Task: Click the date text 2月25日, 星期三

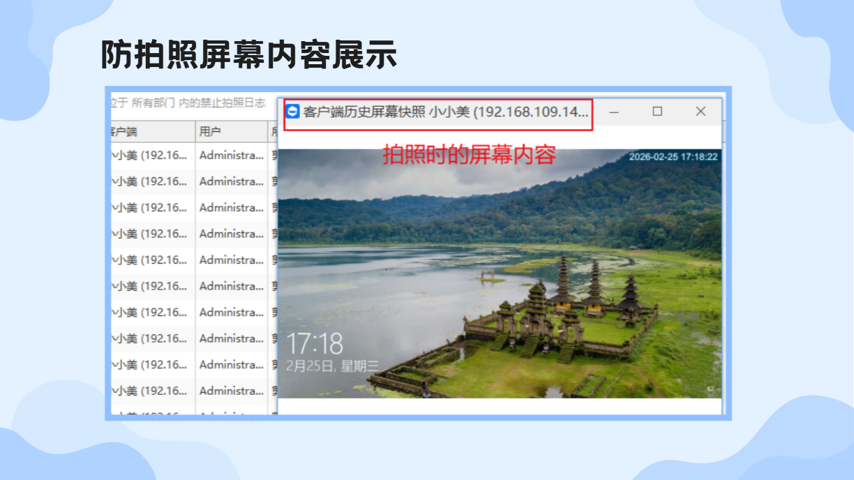Action: 334,366
